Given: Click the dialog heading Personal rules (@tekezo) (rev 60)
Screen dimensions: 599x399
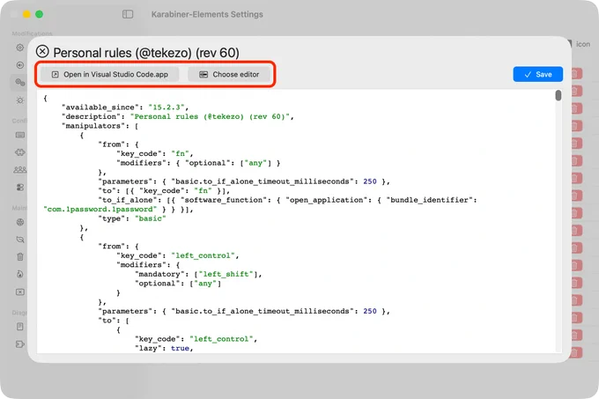Looking at the screenshot, I should point(146,53).
